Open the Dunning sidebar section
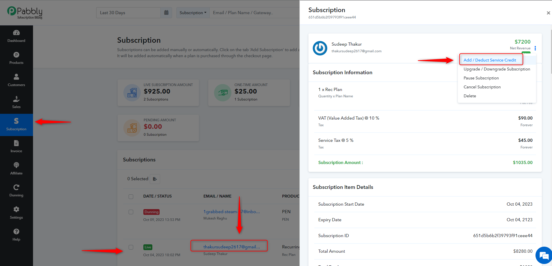This screenshot has height=266, width=552. [16, 191]
